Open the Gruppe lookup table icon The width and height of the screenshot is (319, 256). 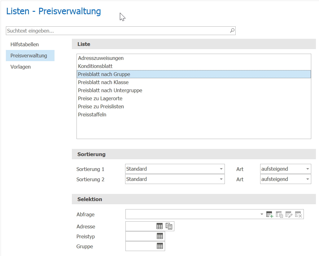click(160, 246)
